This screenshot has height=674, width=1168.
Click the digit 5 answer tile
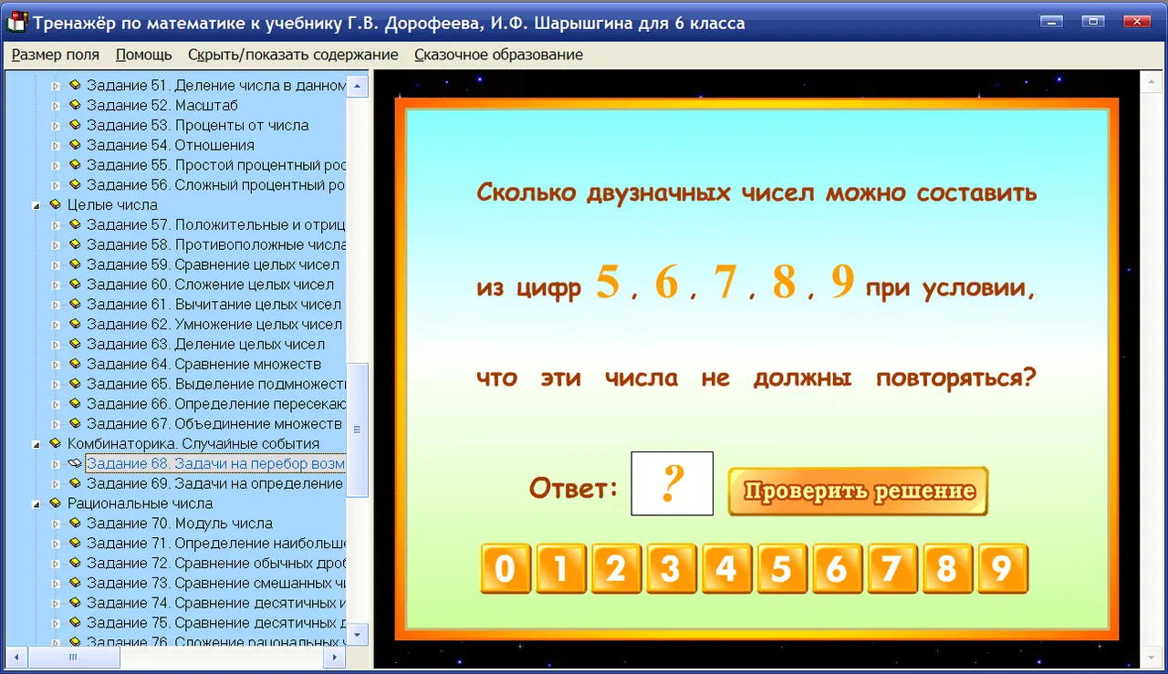781,569
